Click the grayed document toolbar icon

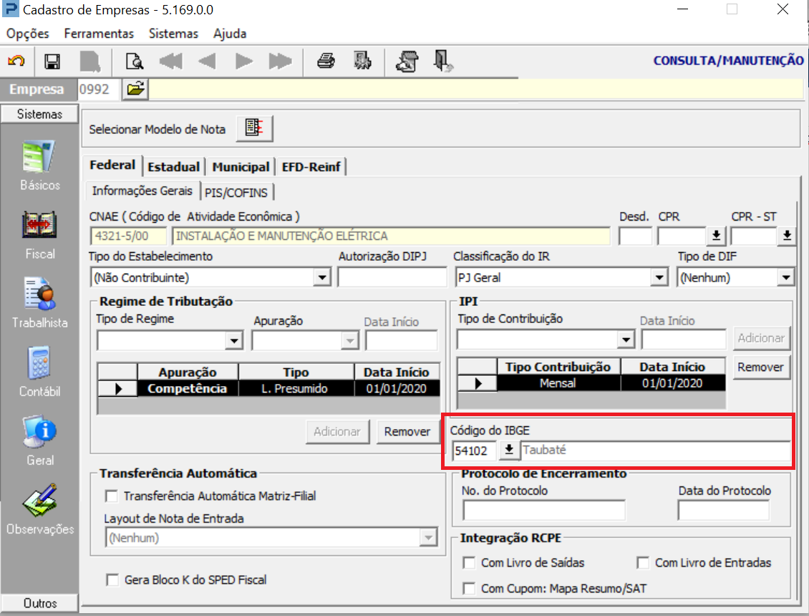point(89,62)
